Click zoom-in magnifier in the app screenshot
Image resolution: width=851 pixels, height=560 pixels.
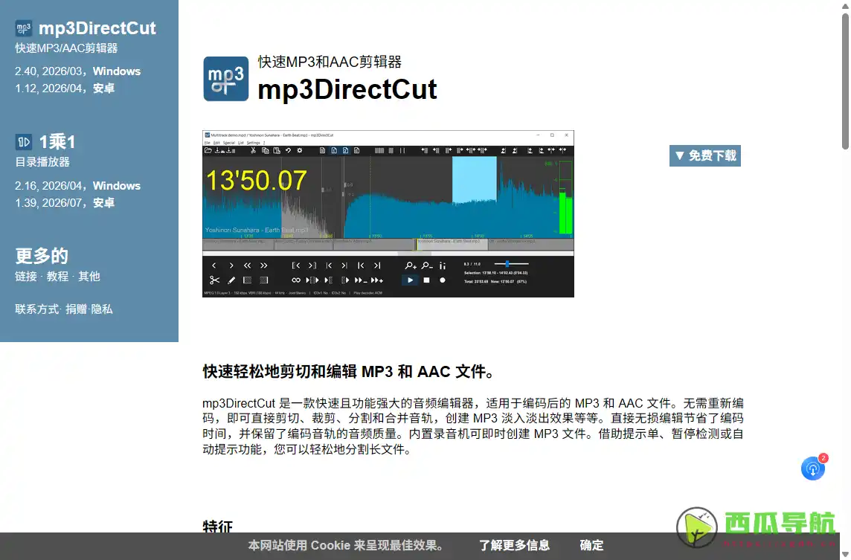pos(411,265)
